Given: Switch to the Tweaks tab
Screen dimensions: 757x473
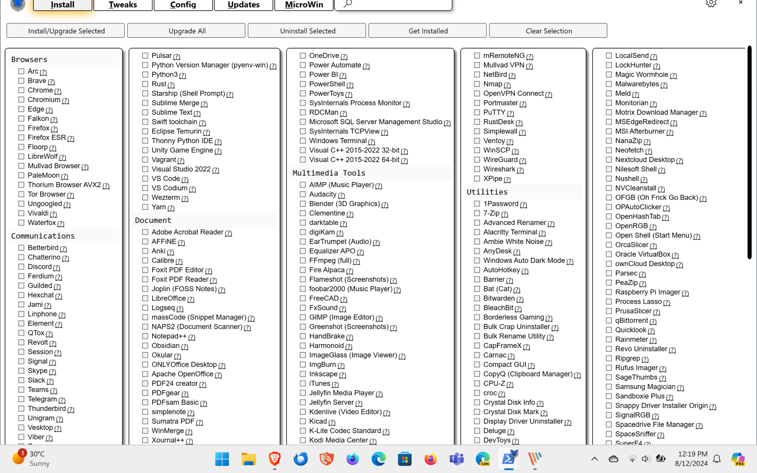Looking at the screenshot, I should 122,4.
